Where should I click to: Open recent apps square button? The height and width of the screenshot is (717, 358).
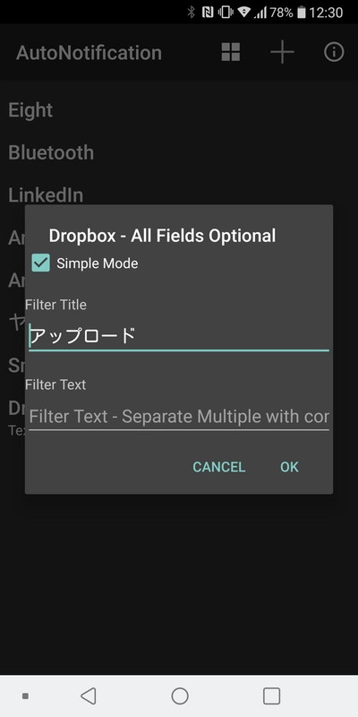pyautogui.click(x=272, y=696)
